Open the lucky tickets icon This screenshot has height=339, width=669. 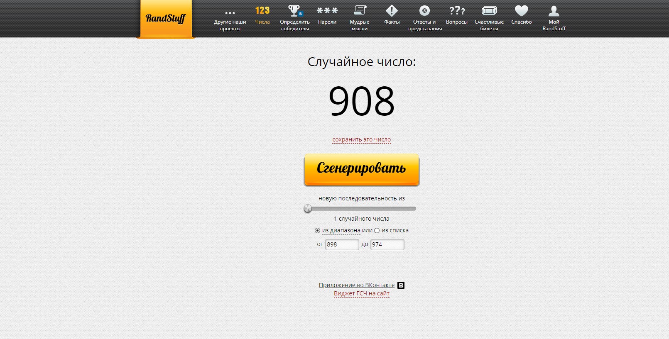tap(489, 11)
